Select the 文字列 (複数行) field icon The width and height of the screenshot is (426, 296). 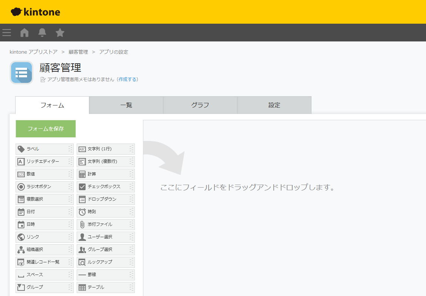click(82, 162)
